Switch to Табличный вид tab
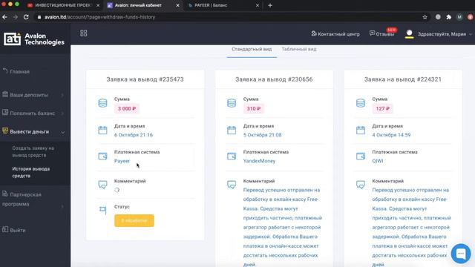This screenshot has width=475, height=267. click(x=299, y=49)
